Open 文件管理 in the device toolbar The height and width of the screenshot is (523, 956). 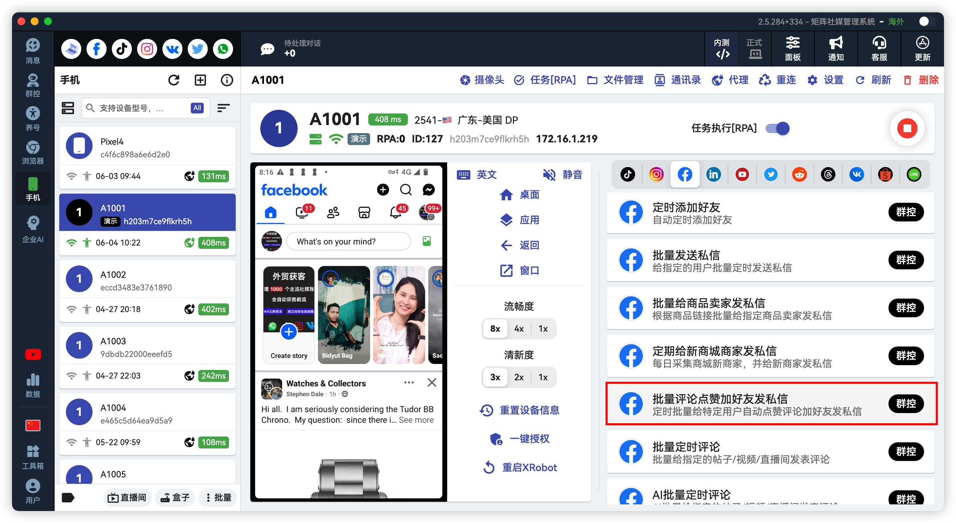[615, 80]
